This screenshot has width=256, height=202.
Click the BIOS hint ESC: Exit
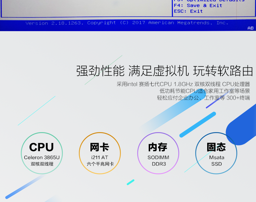tap(188, 11)
